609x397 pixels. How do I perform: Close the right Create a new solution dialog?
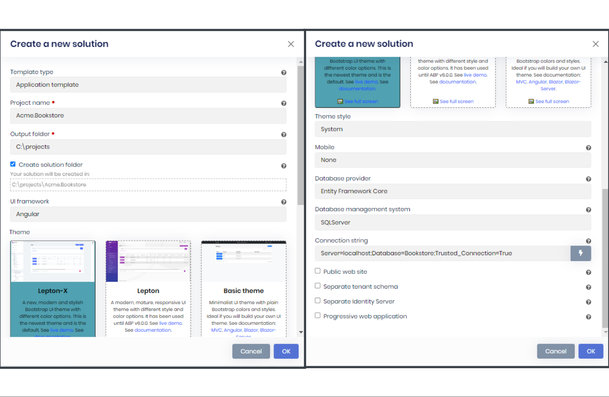596,44
